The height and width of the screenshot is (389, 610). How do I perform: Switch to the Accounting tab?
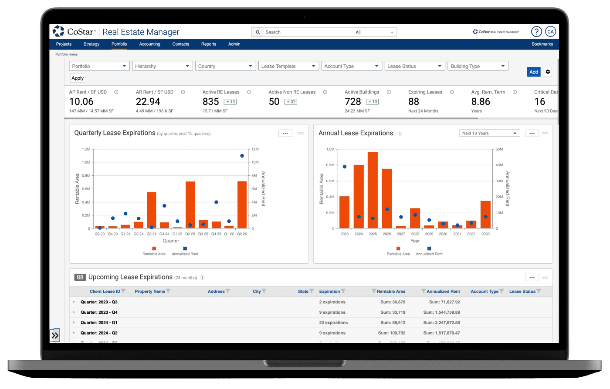point(149,44)
